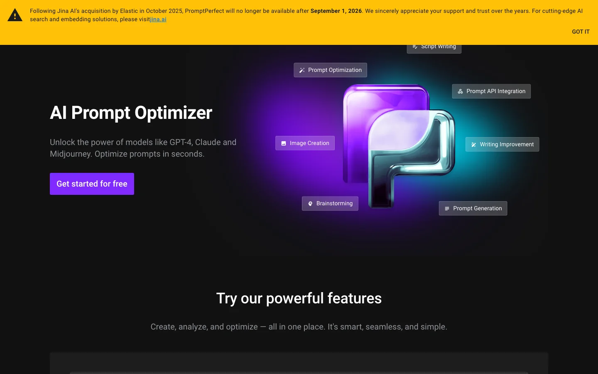
Task: Click the "Unlock the power of models" subtitle
Action: pyautogui.click(x=143, y=148)
